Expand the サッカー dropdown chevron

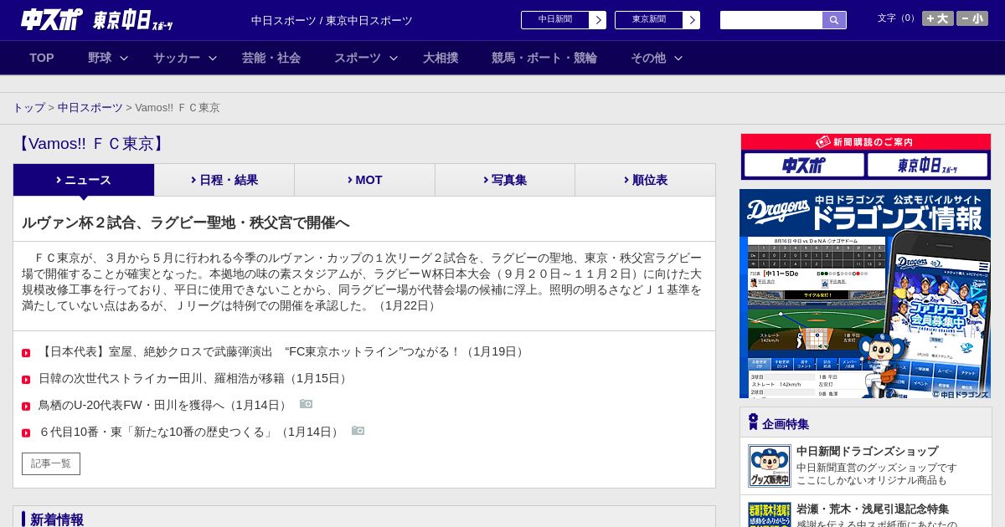tap(213, 58)
